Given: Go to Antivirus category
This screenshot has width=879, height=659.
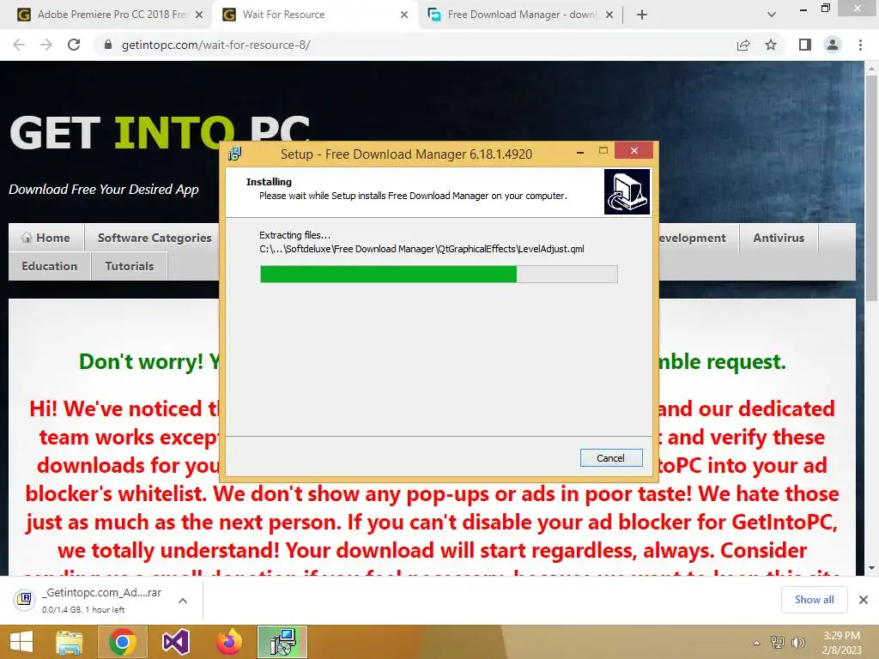Looking at the screenshot, I should click(x=779, y=238).
